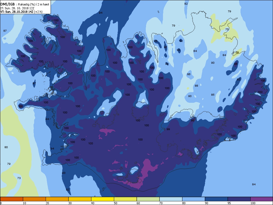Click the 87 humidity value on map
Viewport: 273px width, 205px height.
point(5,31)
